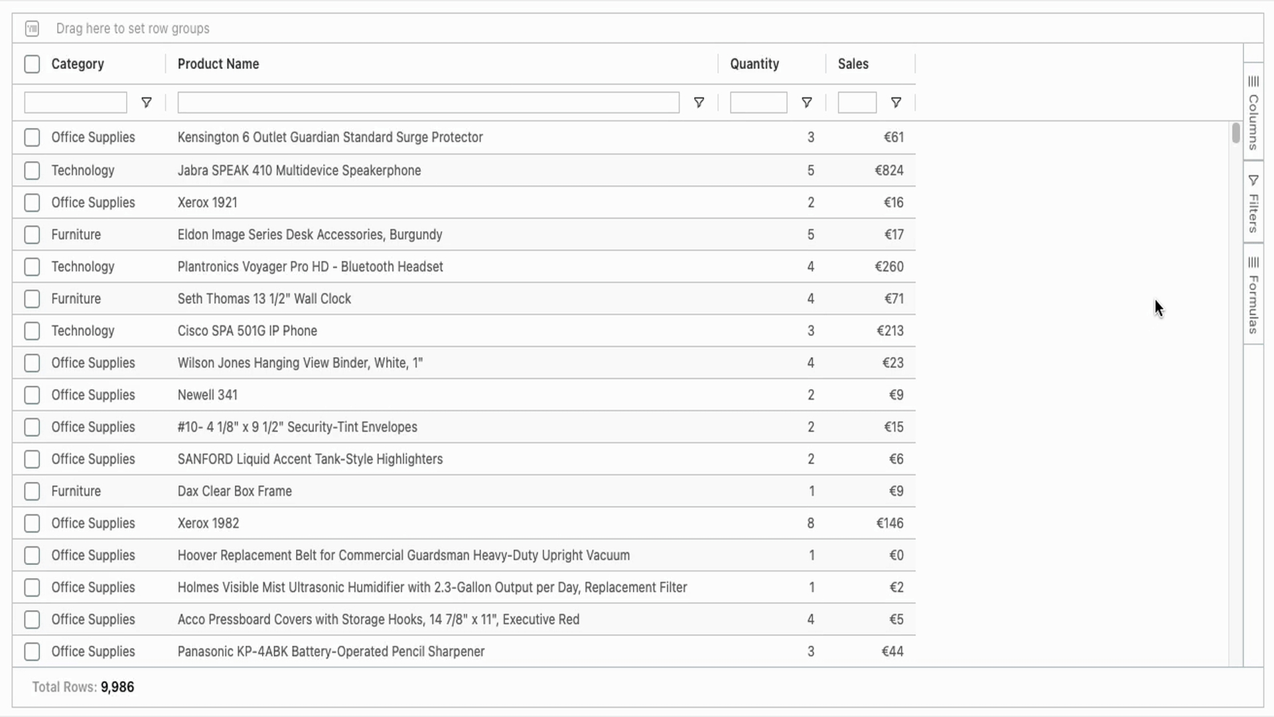Click the Quantity column filter funnel icon

tap(806, 102)
